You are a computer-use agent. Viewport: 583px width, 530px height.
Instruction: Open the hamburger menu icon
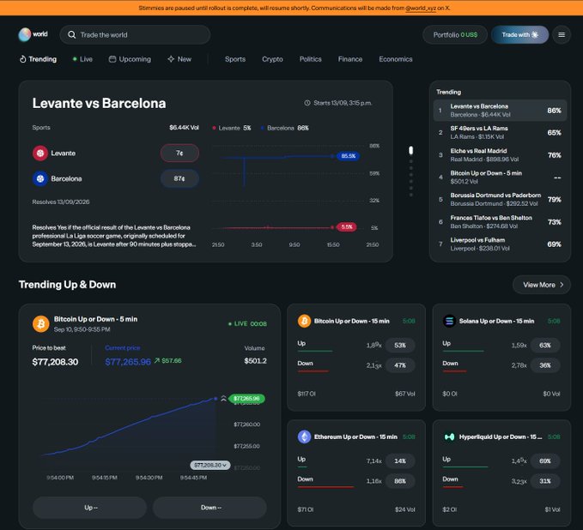562,34
